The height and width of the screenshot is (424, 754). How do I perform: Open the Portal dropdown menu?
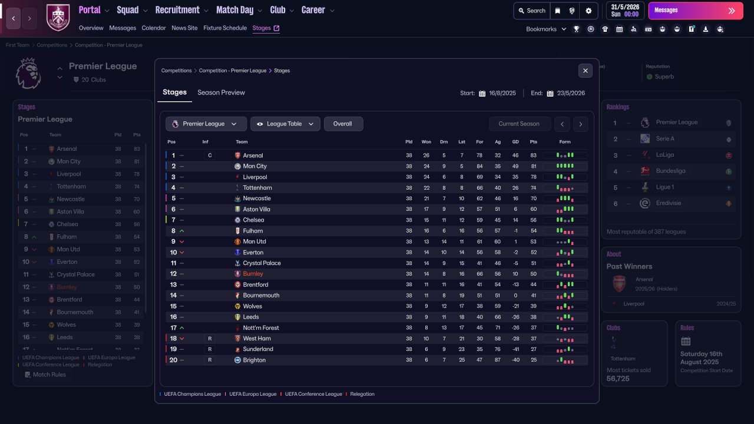tap(94, 10)
